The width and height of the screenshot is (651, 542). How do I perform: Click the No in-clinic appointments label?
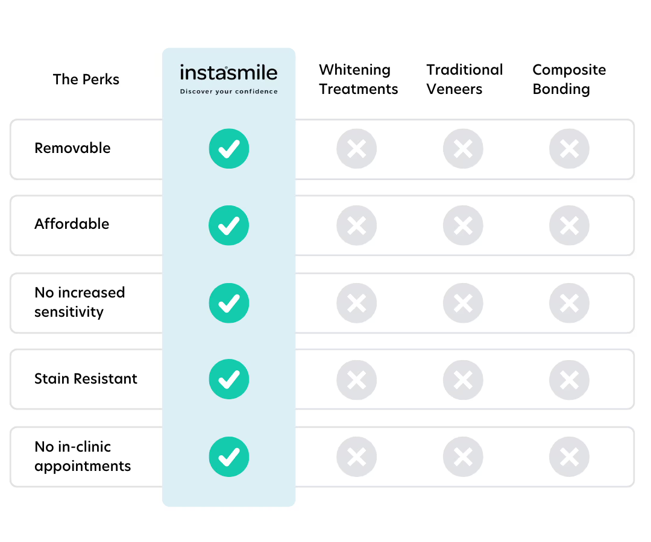point(82,456)
